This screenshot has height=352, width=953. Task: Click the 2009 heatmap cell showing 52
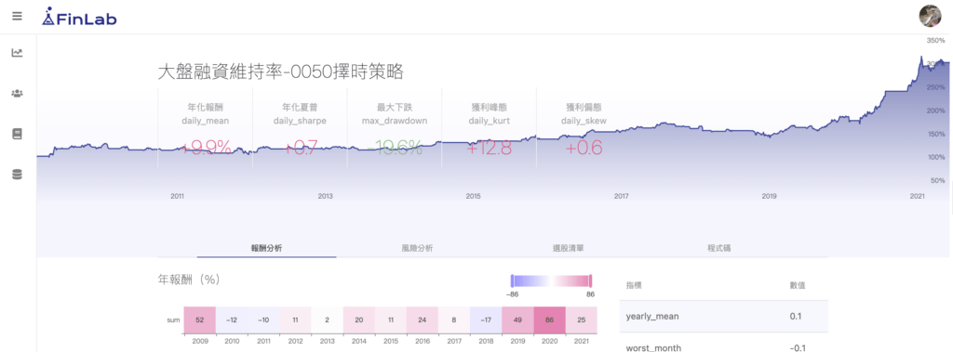click(200, 319)
